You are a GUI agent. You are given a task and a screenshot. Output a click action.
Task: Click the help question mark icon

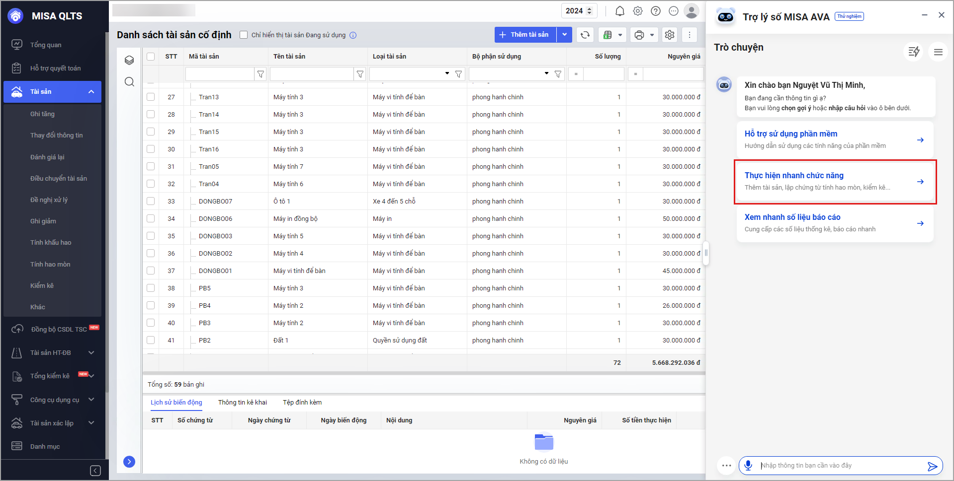click(x=656, y=11)
